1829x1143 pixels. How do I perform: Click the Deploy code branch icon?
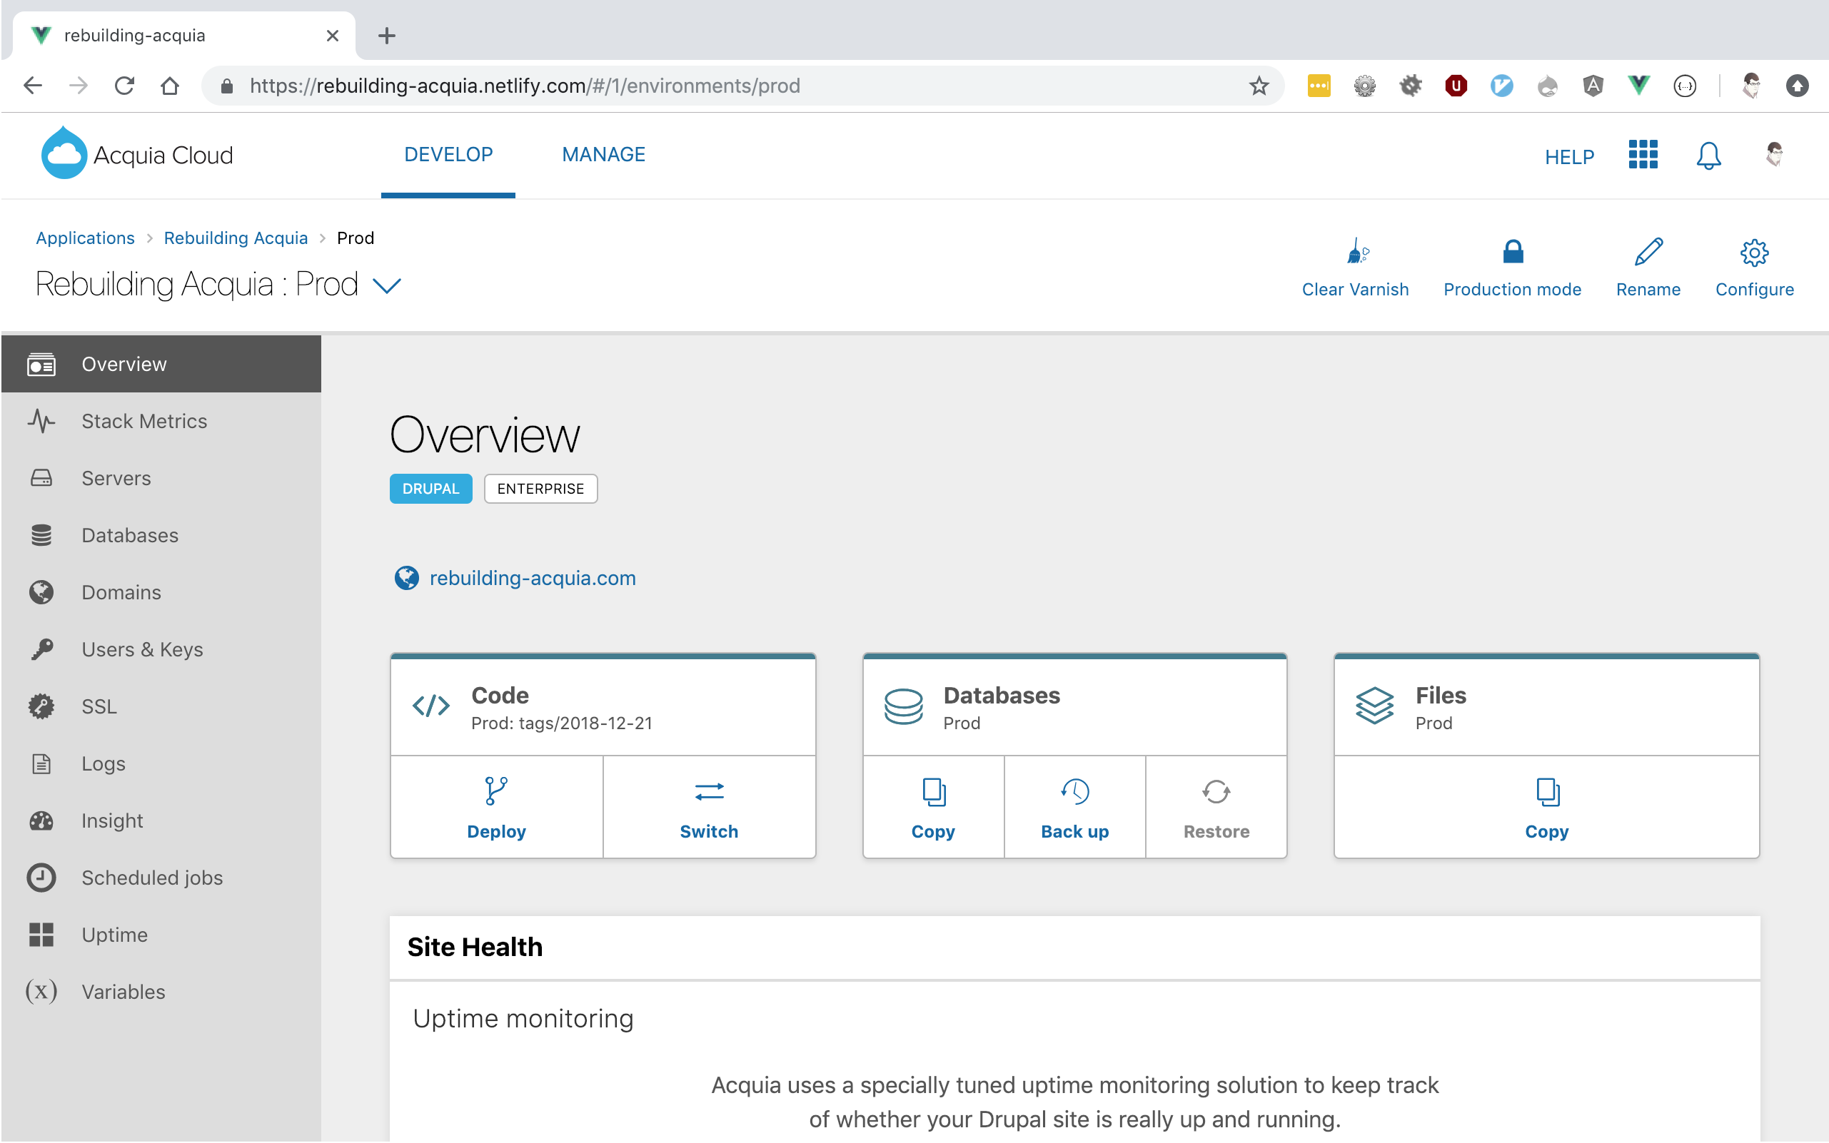496,791
